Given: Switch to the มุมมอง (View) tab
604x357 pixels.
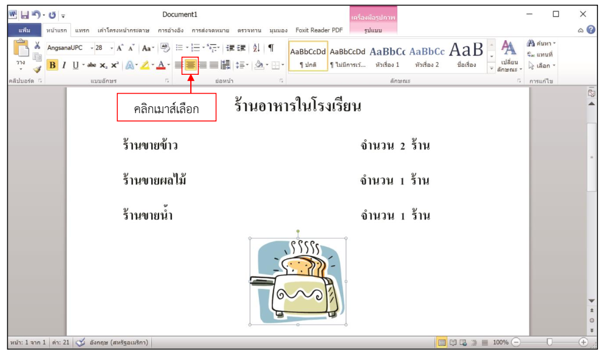Looking at the screenshot, I should [x=278, y=30].
